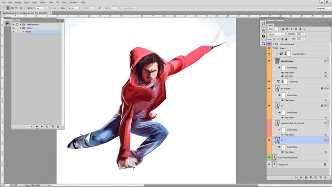
Task: Select the subtract from selection icon in options bar
Action: pos(17,8)
